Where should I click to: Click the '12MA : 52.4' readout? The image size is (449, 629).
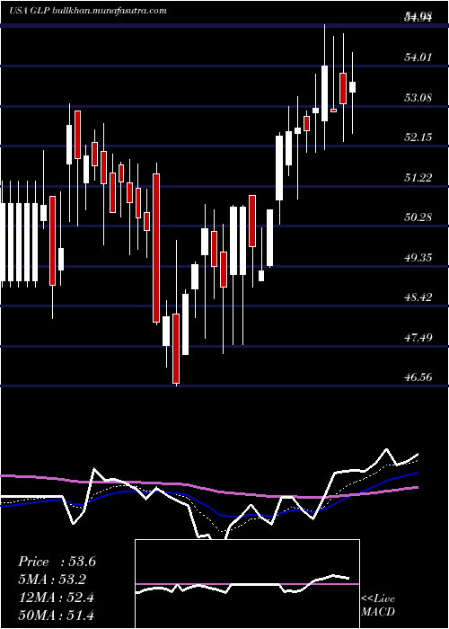56,598
